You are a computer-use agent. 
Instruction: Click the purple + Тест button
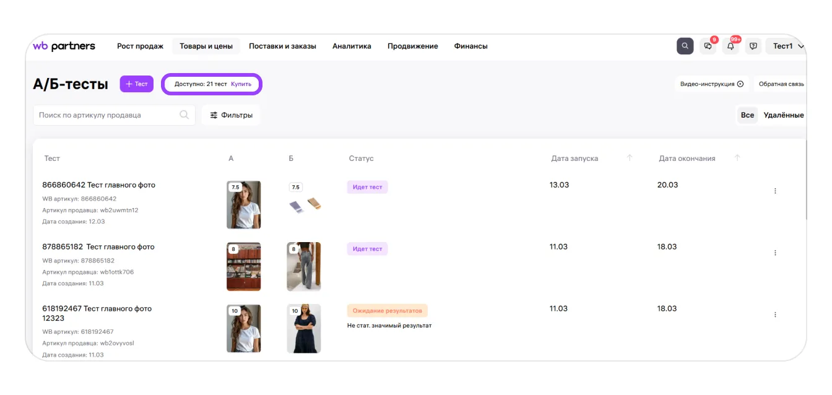[x=137, y=84]
